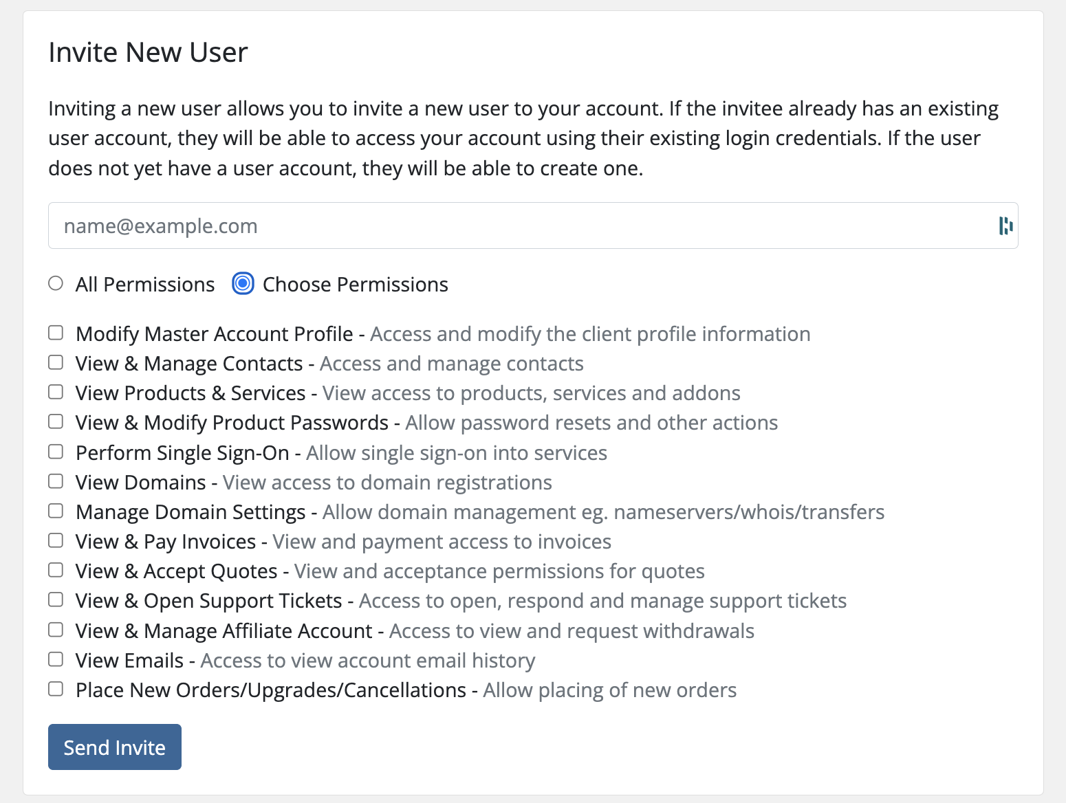Click 'Allow single sign-on into services' text
Screen dimensions: 1066x803
coord(457,452)
